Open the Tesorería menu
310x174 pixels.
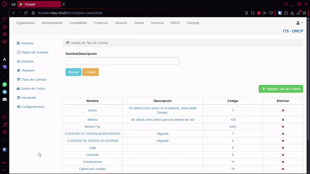pos(157,23)
